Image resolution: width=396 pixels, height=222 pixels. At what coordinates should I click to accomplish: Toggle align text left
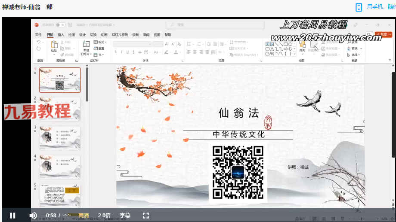coord(189,52)
